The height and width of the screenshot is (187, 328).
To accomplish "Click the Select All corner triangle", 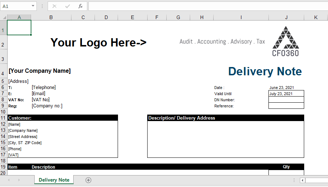I will pyautogui.click(x=4, y=17).
